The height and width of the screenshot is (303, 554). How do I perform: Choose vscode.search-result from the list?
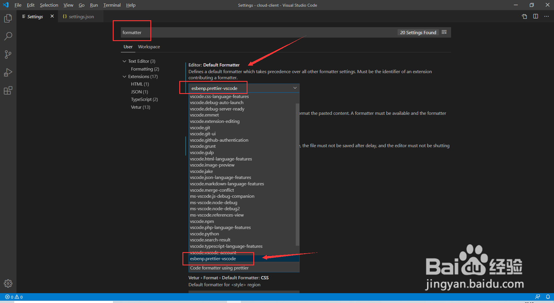click(242, 240)
